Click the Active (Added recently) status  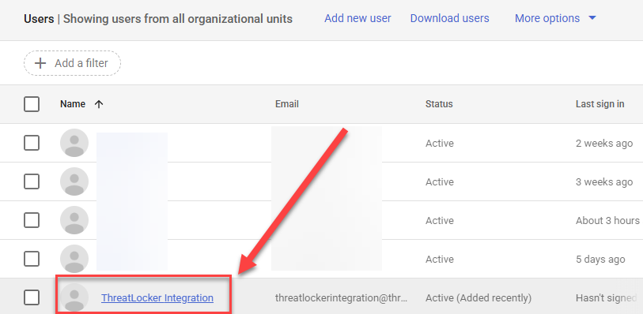coord(478,298)
